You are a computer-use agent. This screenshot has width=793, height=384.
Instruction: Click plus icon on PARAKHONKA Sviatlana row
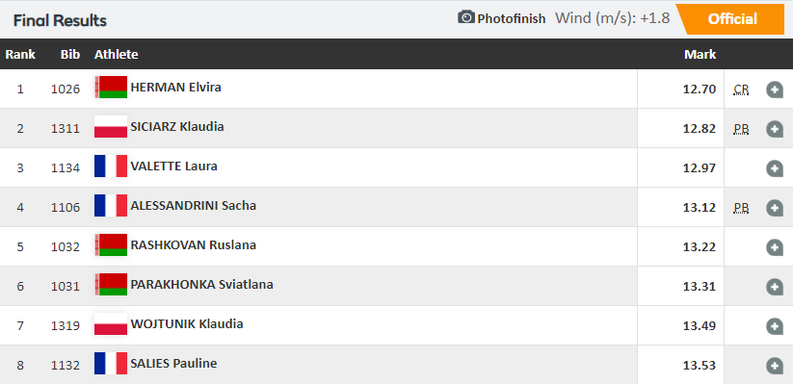[x=775, y=287]
